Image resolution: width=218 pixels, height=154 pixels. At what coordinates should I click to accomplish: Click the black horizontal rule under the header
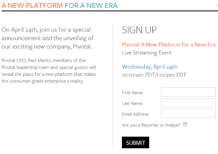point(110,11)
